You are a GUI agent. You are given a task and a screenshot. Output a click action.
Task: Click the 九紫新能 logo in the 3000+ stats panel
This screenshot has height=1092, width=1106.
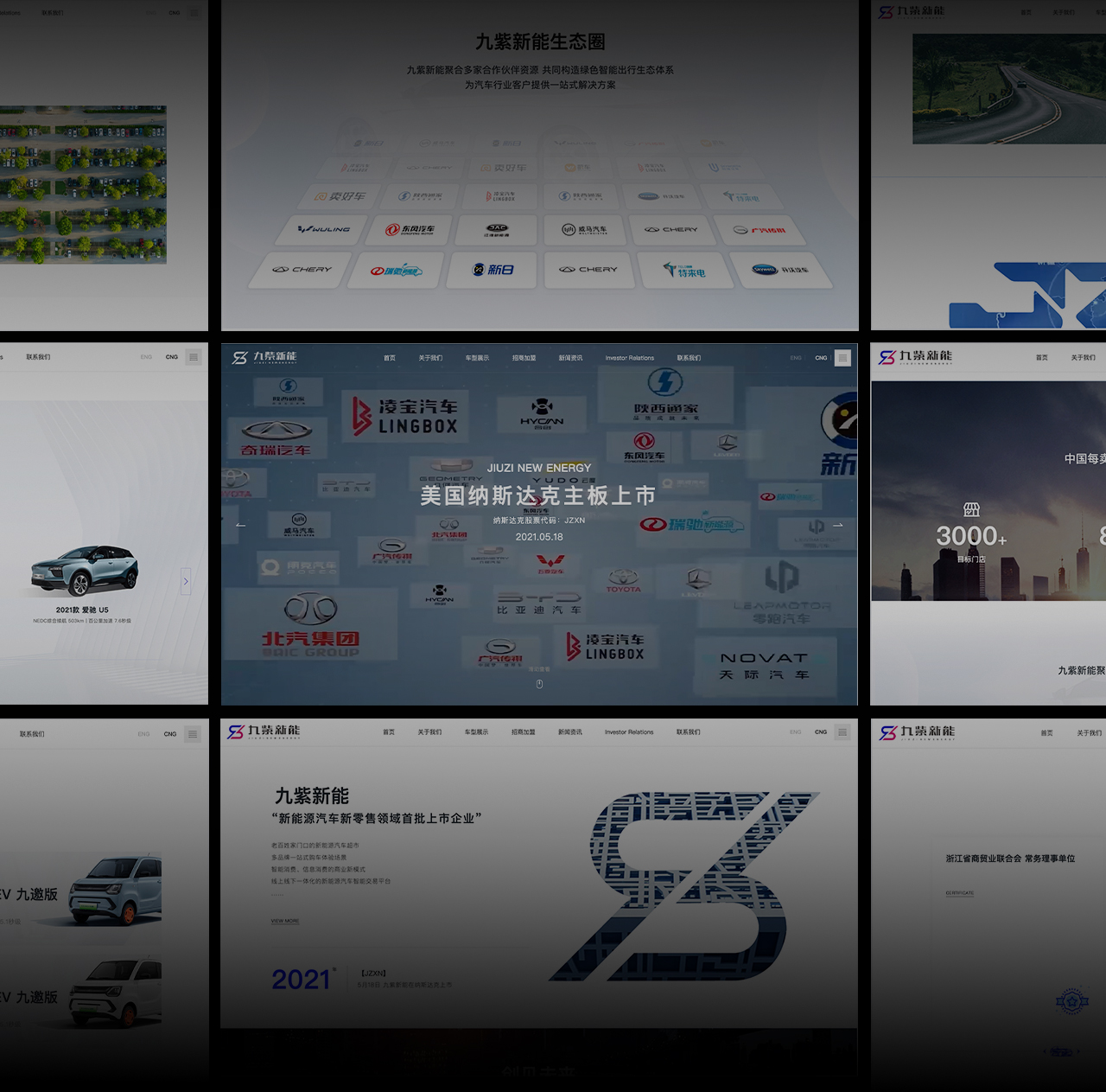coord(916,357)
